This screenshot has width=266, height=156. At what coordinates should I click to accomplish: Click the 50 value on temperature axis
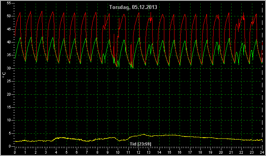coord(9,16)
